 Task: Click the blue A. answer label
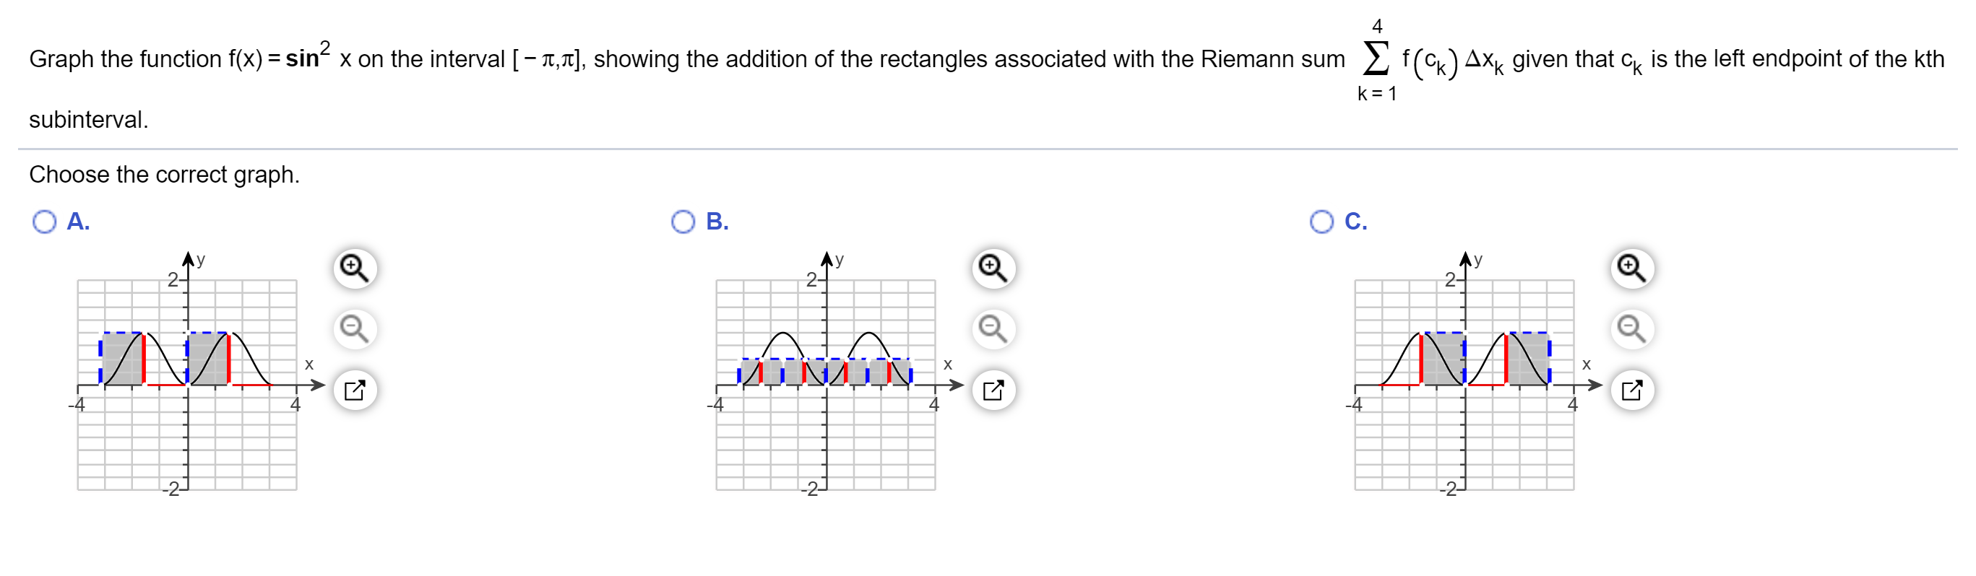[x=76, y=223]
